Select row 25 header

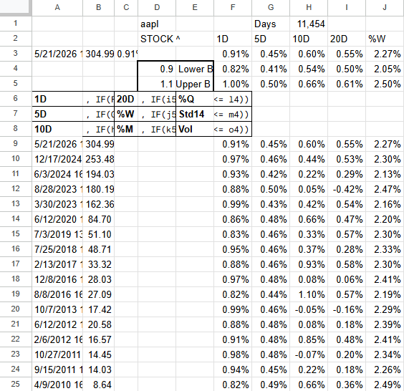(x=16, y=384)
